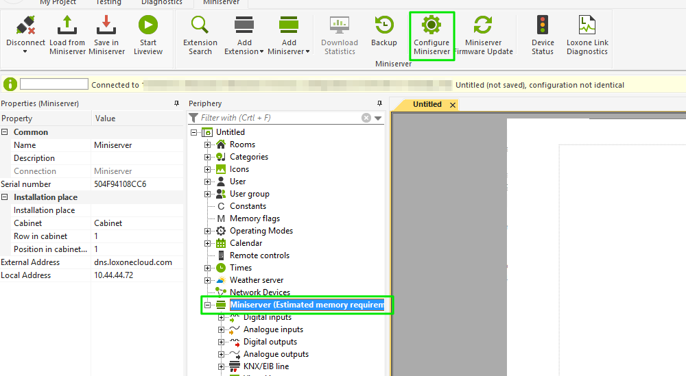The image size is (686, 376).
Task: Open Configure Miniserver
Action: coord(431,36)
